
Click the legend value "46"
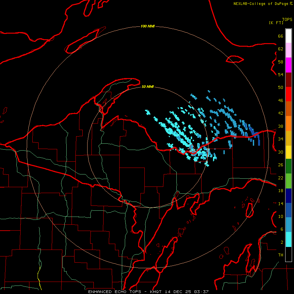281,101
